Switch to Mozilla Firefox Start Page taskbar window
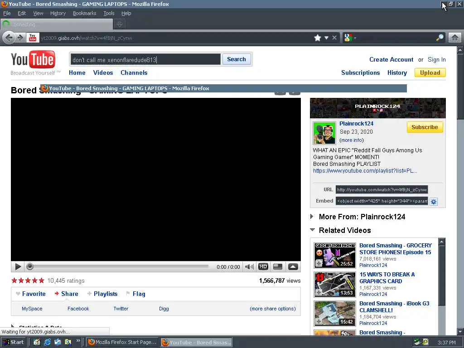 (x=122, y=342)
